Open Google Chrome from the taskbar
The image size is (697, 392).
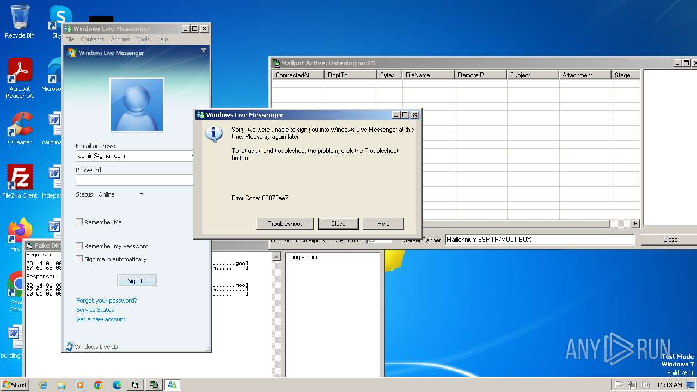[x=99, y=385]
